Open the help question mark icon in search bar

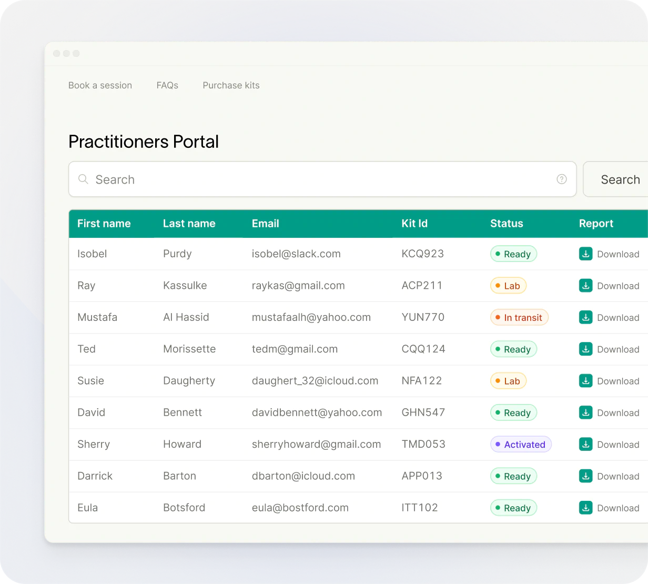pyautogui.click(x=562, y=179)
